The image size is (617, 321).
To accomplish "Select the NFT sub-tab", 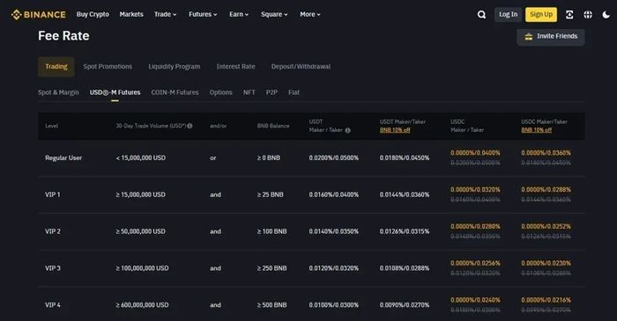I will coord(249,92).
